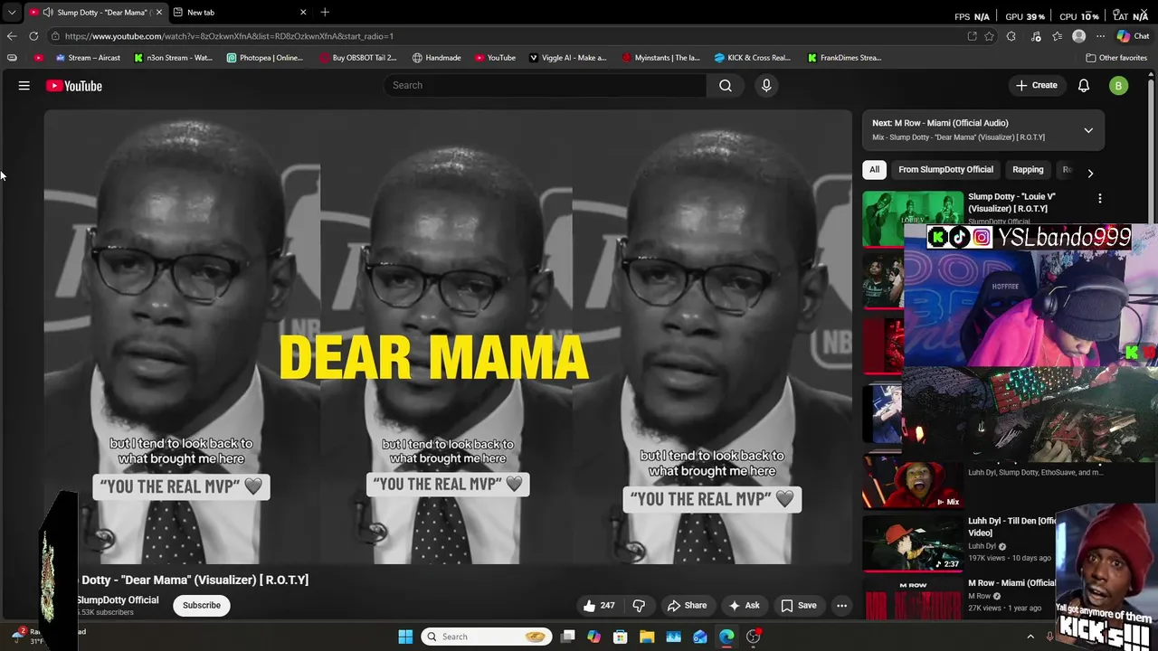Open browser settings and more menu

[1100, 36]
